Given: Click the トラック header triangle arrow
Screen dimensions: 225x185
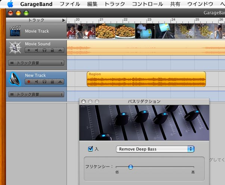Looking at the screenshot, I should [x=64, y=21].
